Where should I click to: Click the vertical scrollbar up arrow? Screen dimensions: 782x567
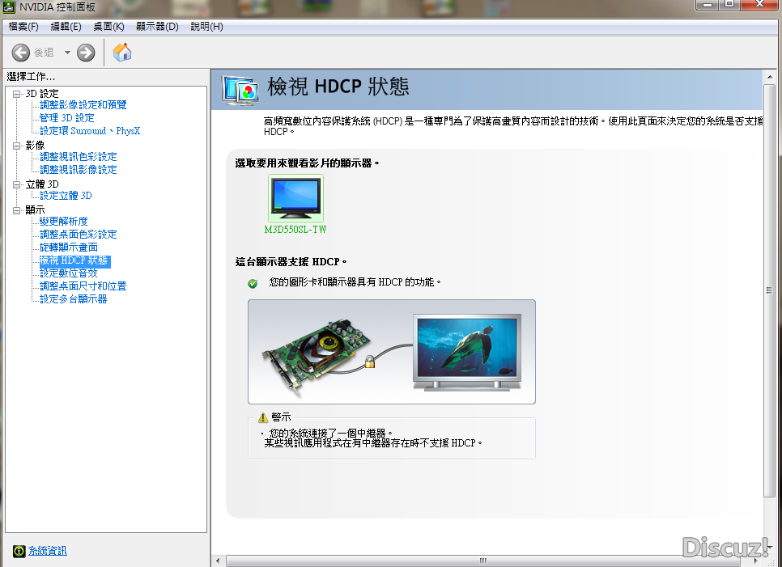click(x=770, y=77)
